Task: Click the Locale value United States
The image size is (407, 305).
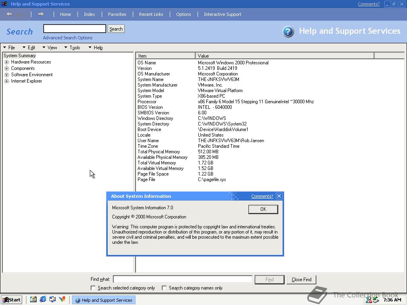Action: 211,135
